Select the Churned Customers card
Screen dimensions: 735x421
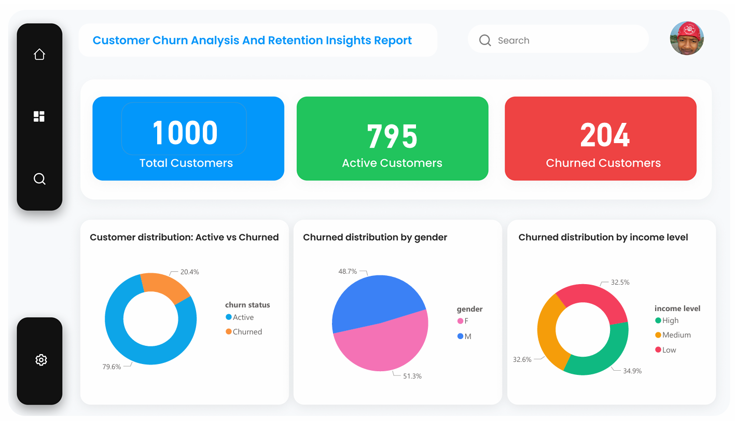tap(601, 138)
